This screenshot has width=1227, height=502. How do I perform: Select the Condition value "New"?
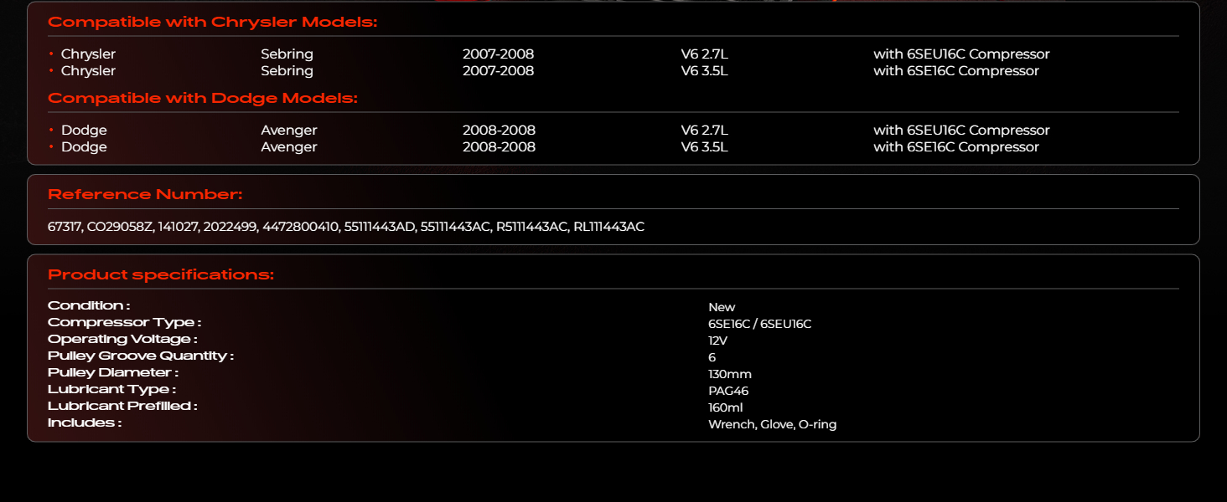722,308
